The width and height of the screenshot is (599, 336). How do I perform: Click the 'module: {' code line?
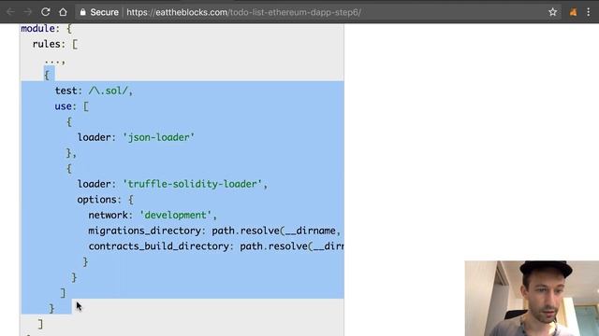pos(46,29)
